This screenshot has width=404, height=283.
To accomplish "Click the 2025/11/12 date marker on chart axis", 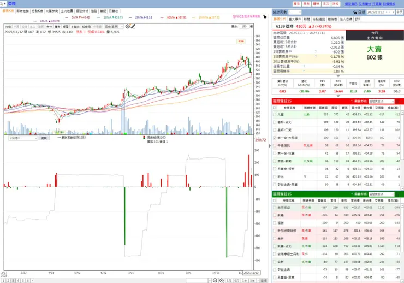I will 251,273.
